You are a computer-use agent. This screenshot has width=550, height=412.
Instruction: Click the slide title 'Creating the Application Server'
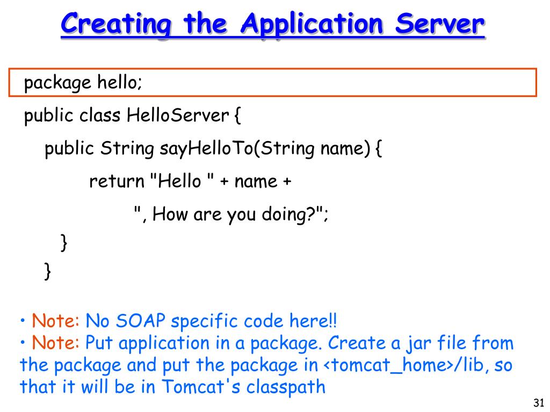(x=272, y=25)
